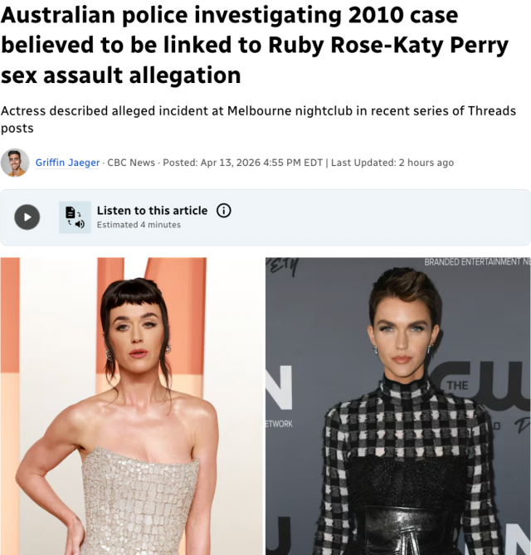Open the audio info circle icon

click(224, 211)
